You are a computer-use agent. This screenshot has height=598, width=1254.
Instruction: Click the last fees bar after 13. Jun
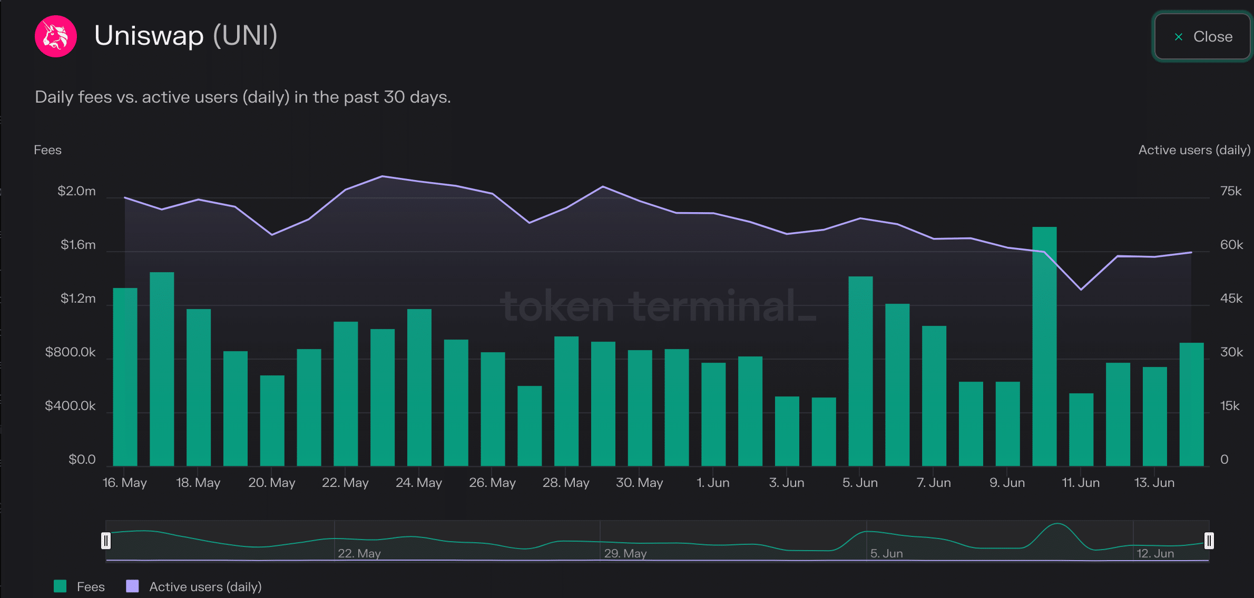pos(1191,404)
